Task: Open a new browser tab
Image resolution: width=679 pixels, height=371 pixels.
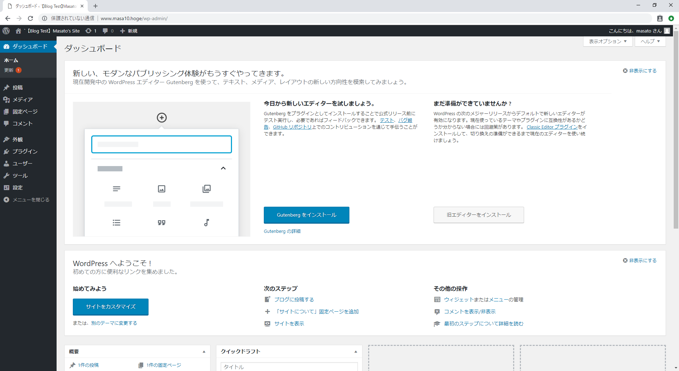Action: (x=95, y=6)
